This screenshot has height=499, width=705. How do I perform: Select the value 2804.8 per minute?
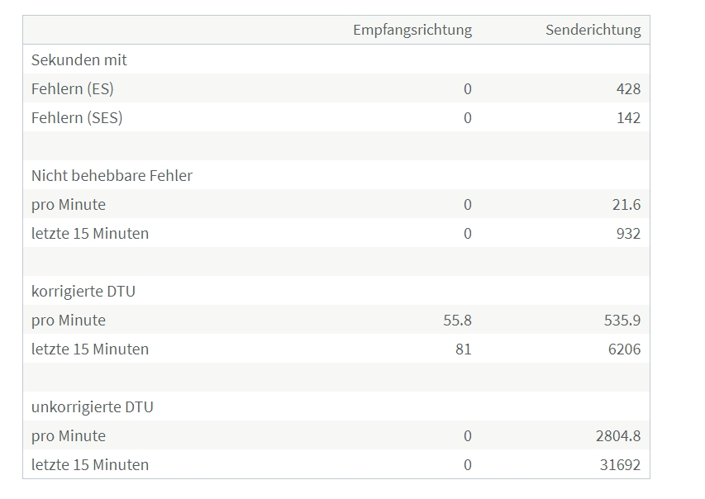pyautogui.click(x=618, y=435)
